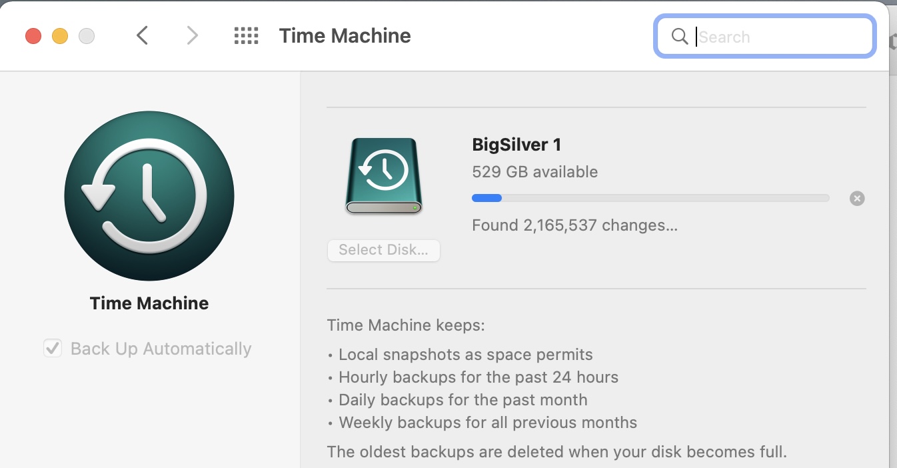Toggle the Back Up Automatically checkbox

tap(53, 349)
